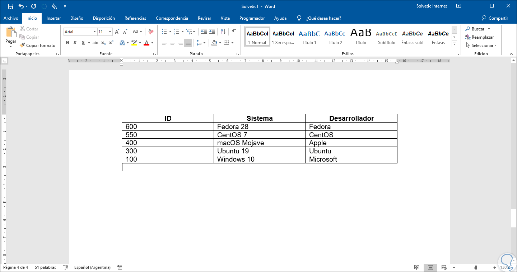Apply the Título 1 style
The image size is (517, 272).
pyautogui.click(x=309, y=36)
